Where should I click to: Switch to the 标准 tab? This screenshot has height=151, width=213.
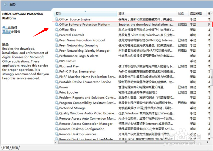click(x=15, y=147)
